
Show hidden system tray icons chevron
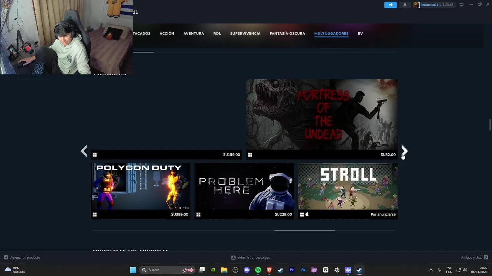[x=431, y=270]
